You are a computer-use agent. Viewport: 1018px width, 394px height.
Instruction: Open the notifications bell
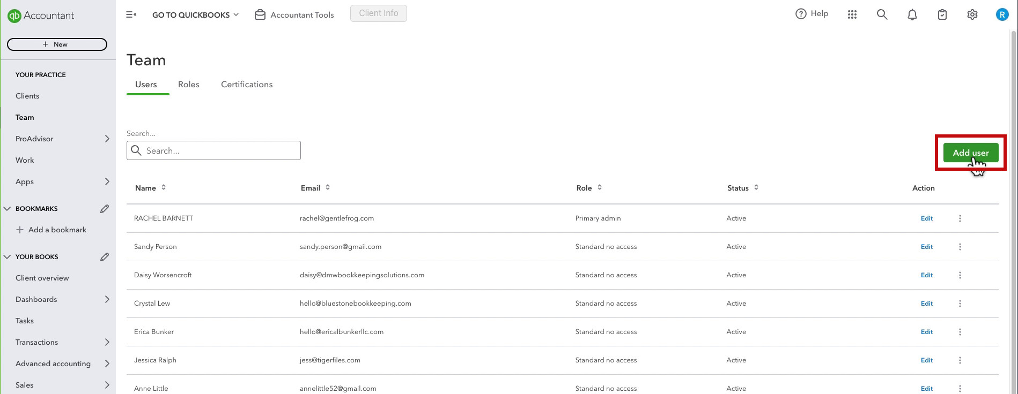click(x=912, y=14)
